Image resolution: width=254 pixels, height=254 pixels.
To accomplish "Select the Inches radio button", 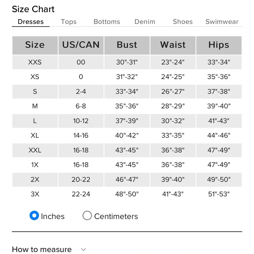I will (x=34, y=216).
